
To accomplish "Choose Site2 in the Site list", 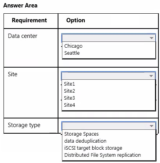I will pos(69,91).
